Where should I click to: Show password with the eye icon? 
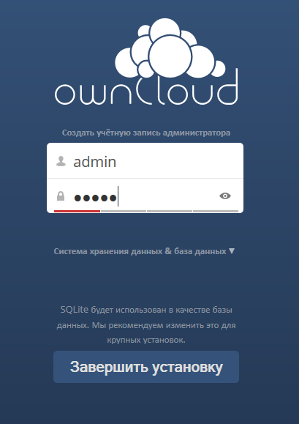coord(225,196)
